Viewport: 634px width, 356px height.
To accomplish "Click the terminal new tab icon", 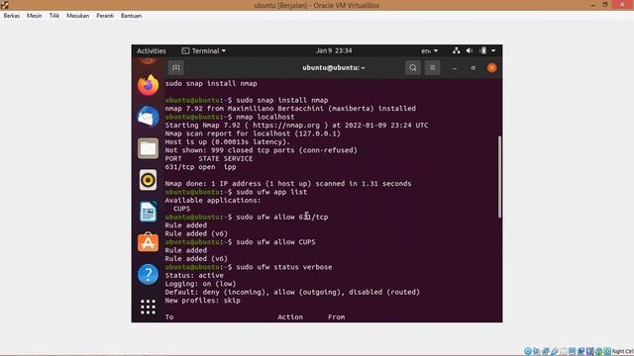I will click(176, 68).
